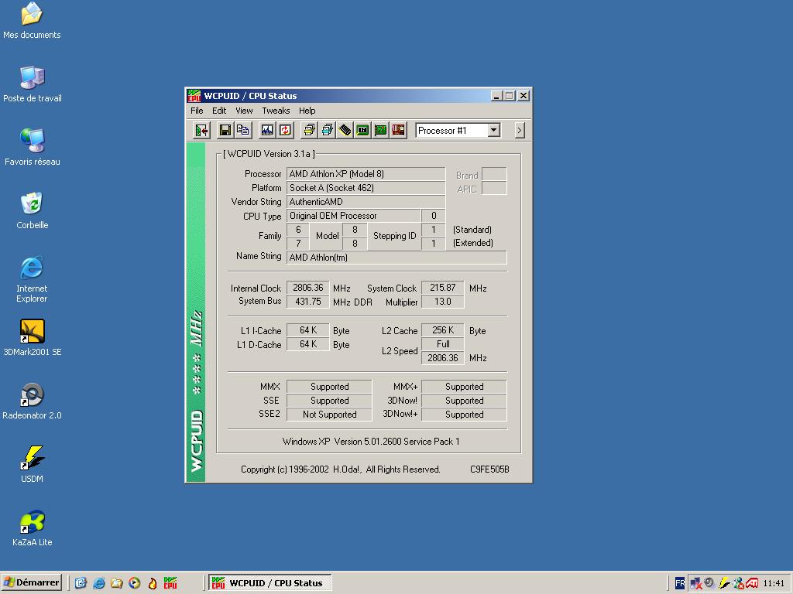Click the Démarrer start button

pyautogui.click(x=31, y=582)
